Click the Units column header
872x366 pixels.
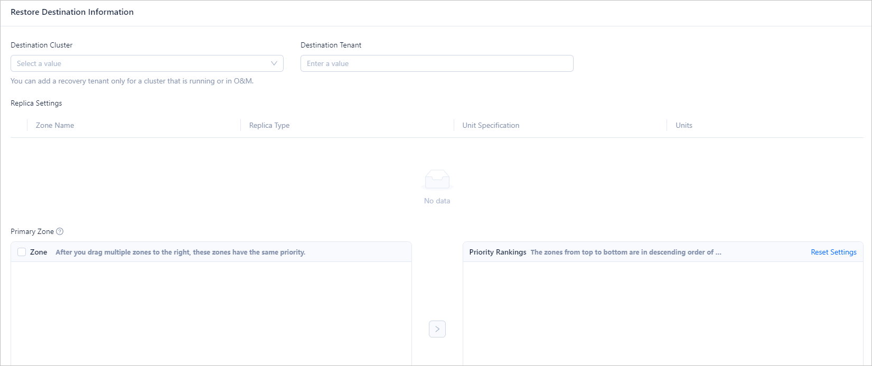[x=684, y=125]
